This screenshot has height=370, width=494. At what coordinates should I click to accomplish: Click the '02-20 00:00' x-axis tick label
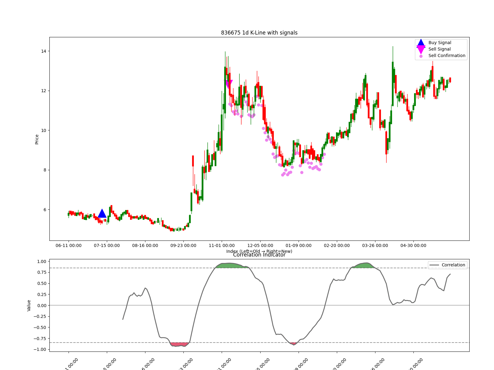tap(337, 245)
